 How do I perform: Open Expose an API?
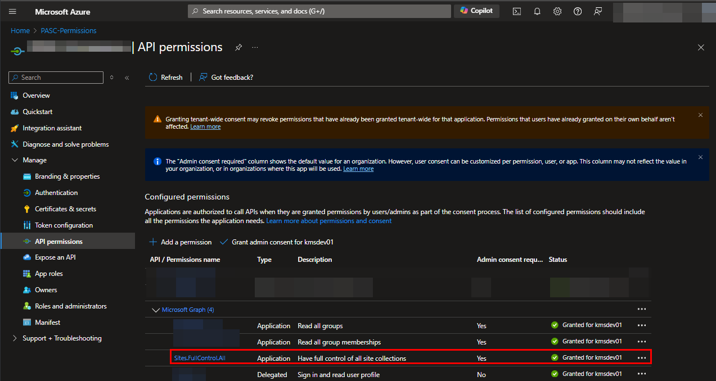55,257
